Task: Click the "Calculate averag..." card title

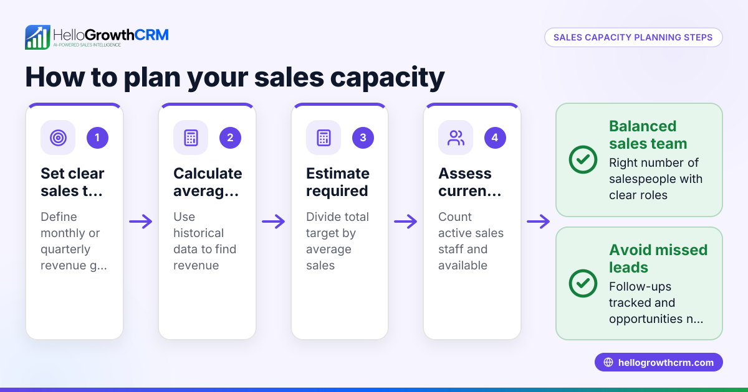Action: click(x=208, y=182)
